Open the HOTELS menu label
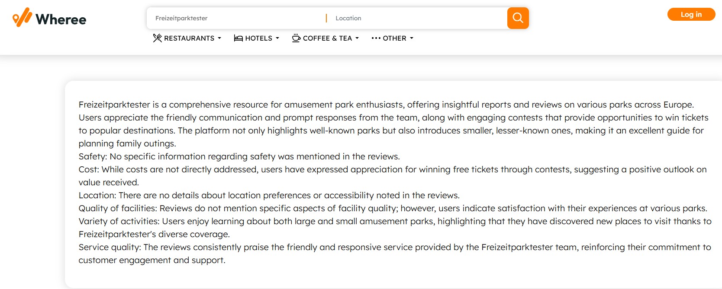This screenshot has width=722, height=289. pos(258,38)
